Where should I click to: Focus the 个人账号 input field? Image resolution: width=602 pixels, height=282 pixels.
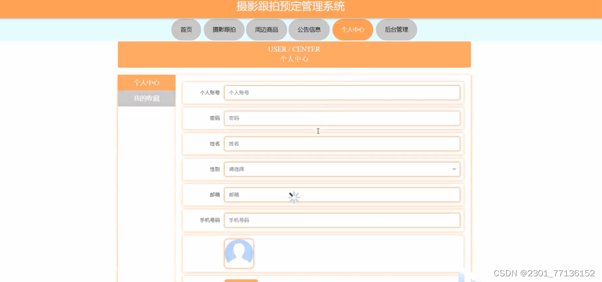coord(342,93)
